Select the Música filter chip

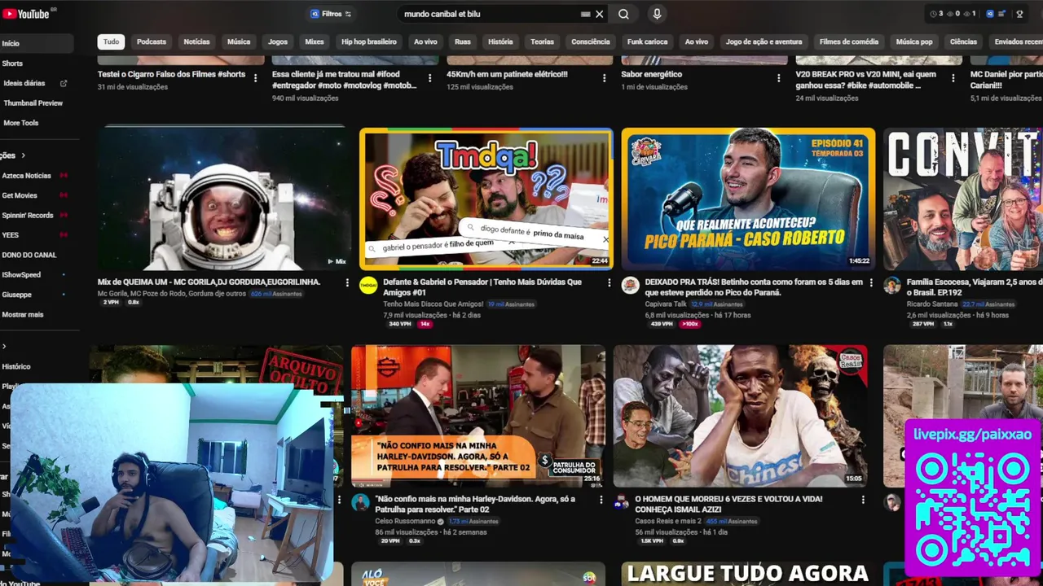239,42
